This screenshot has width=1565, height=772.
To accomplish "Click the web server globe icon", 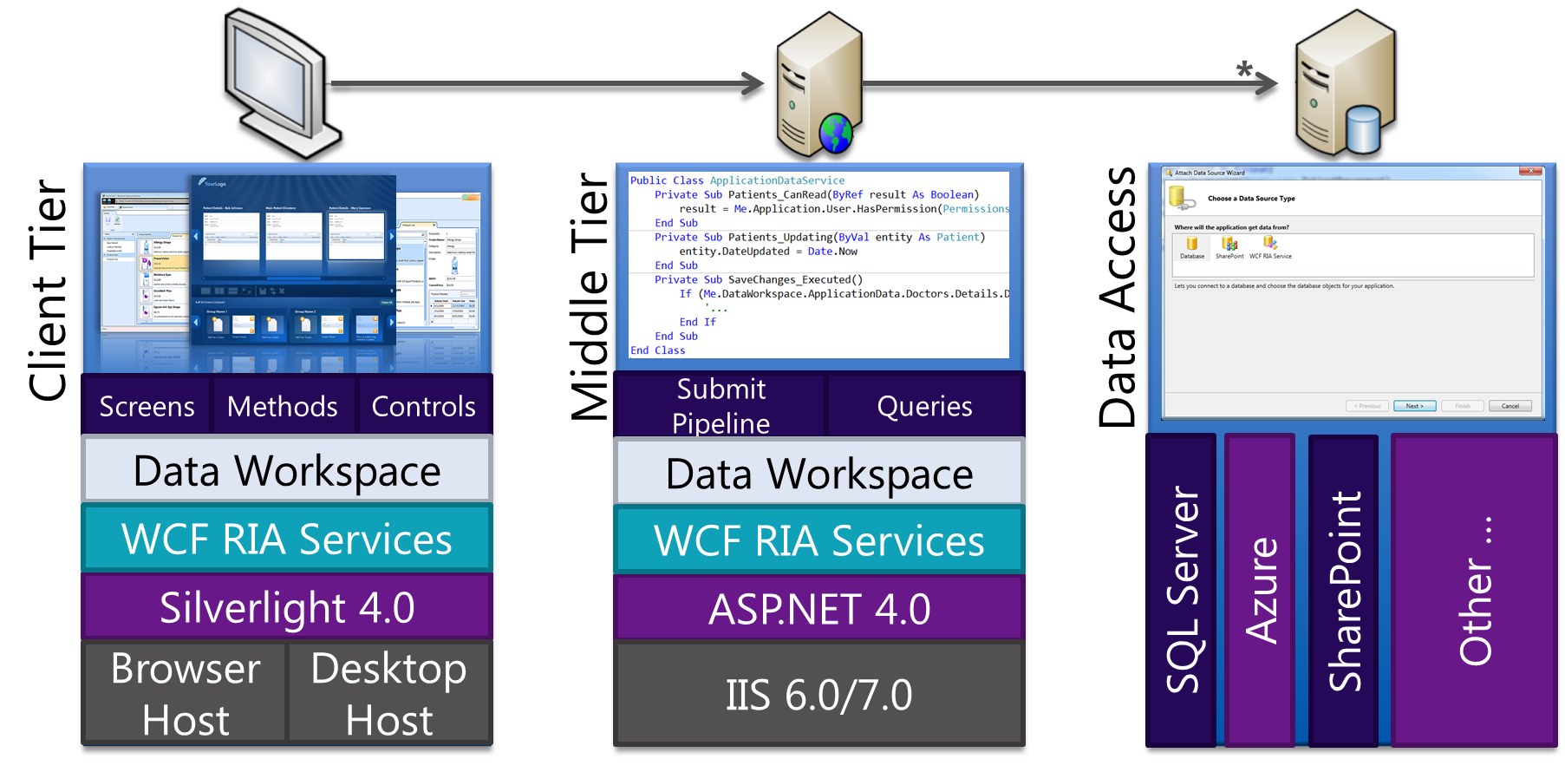I will click(835, 134).
